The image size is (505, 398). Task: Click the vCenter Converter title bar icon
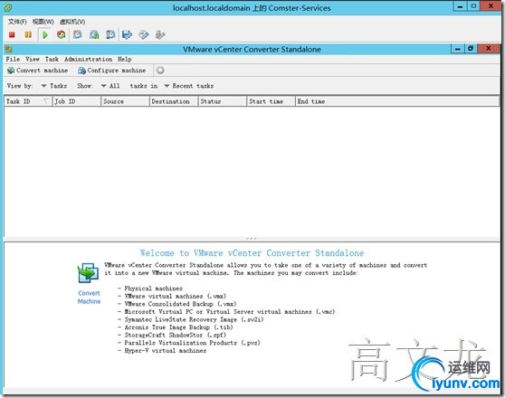click(x=9, y=49)
